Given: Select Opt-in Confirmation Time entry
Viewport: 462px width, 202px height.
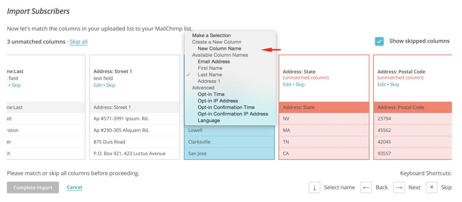Looking at the screenshot, I should (226, 107).
